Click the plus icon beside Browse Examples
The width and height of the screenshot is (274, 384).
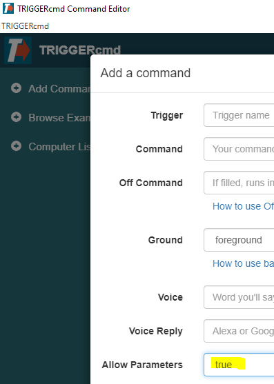pos(16,117)
